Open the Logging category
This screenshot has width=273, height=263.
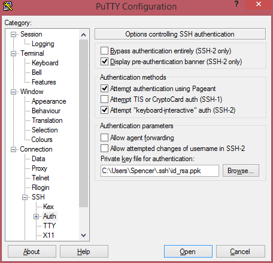[43, 44]
